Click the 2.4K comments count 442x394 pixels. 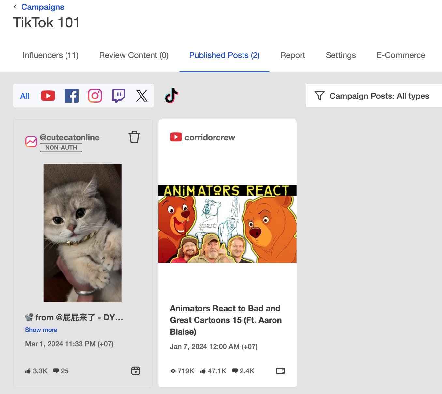coord(247,371)
